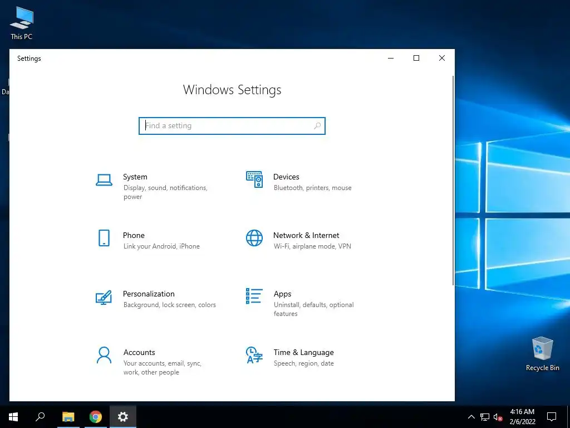Click the Phone category title
The width and height of the screenshot is (570, 428).
(x=134, y=235)
